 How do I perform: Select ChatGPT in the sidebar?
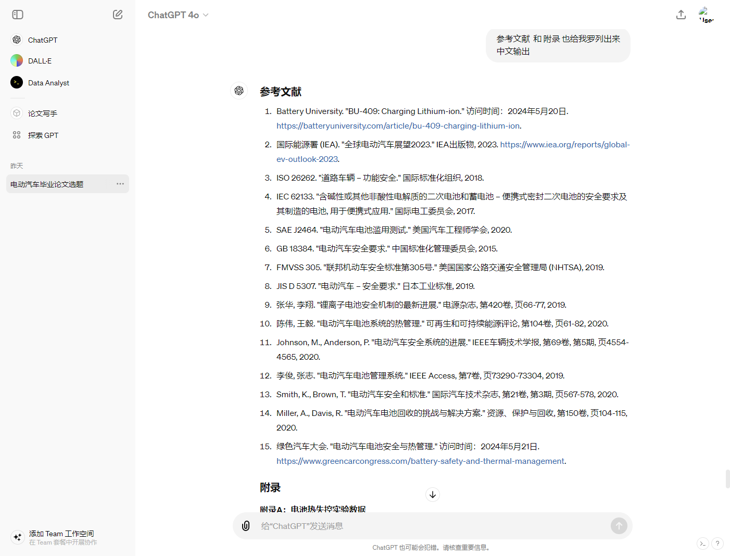(43, 40)
